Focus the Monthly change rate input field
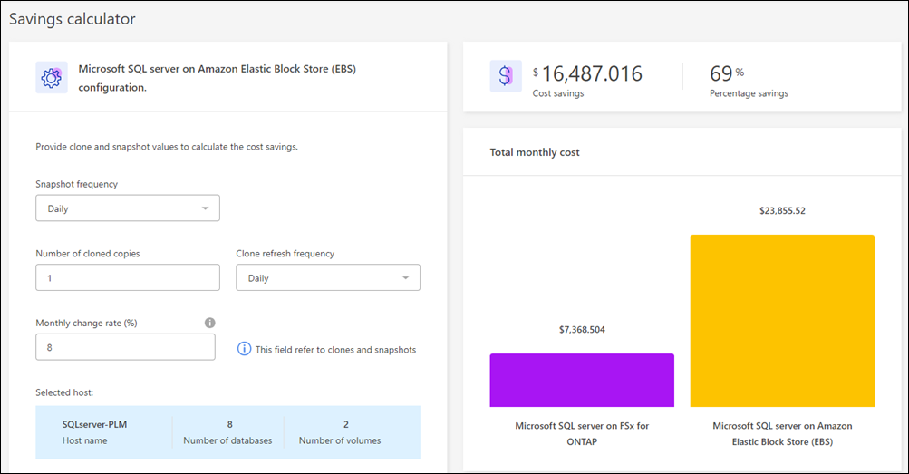Viewport: 909px width, 474px height. pos(125,347)
